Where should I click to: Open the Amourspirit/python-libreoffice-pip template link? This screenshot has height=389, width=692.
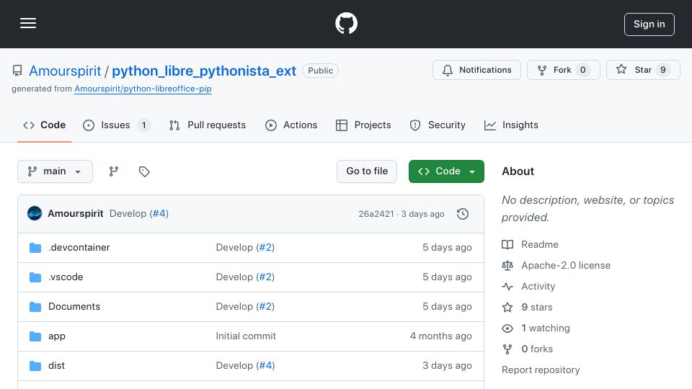143,89
